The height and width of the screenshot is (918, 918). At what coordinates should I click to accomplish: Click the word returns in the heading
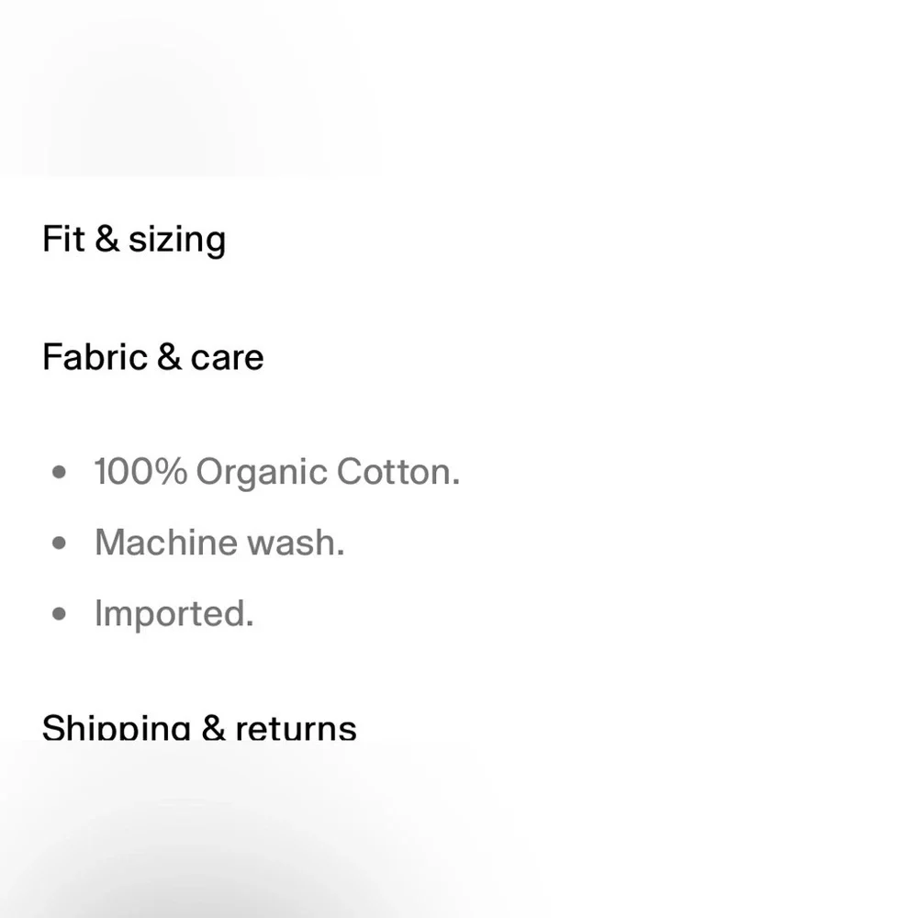click(x=297, y=729)
